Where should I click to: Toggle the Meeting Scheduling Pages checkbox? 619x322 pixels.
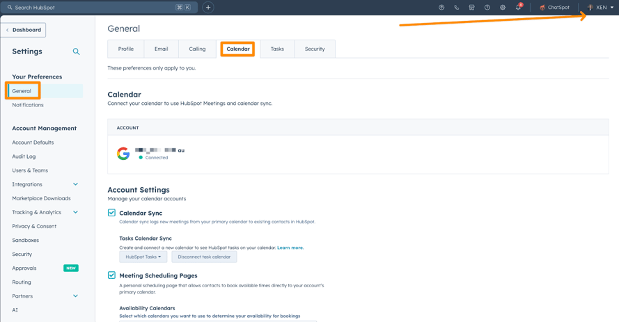111,275
